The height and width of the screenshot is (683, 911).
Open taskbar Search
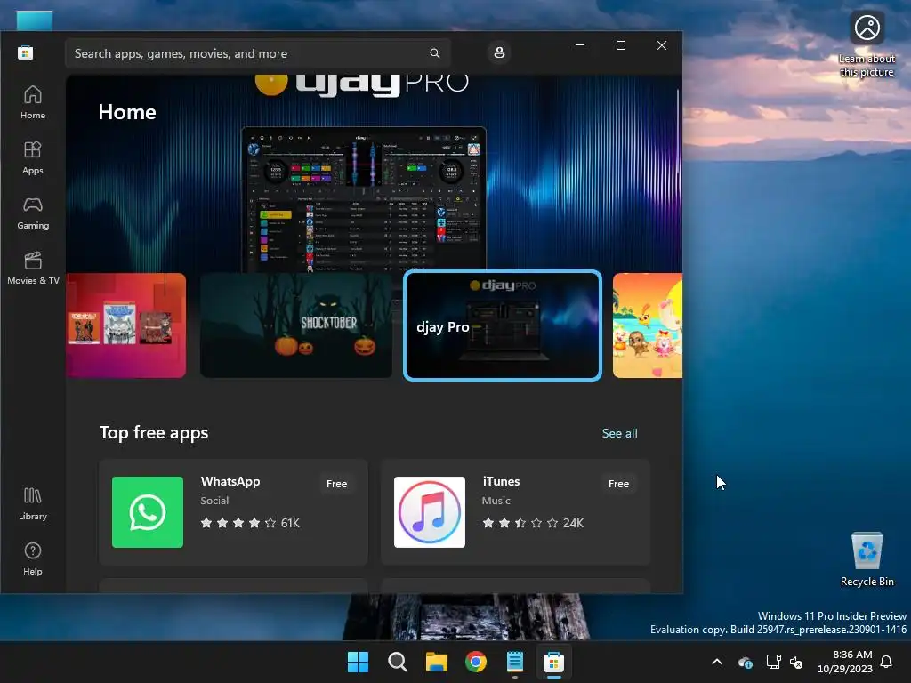(x=398, y=662)
